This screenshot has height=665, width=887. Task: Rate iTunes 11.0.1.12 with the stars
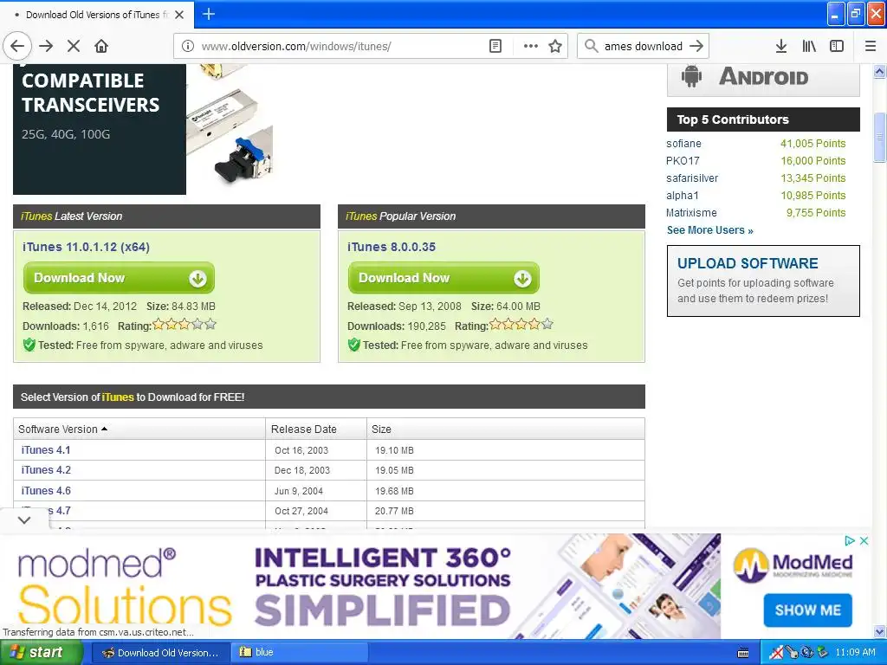185,325
